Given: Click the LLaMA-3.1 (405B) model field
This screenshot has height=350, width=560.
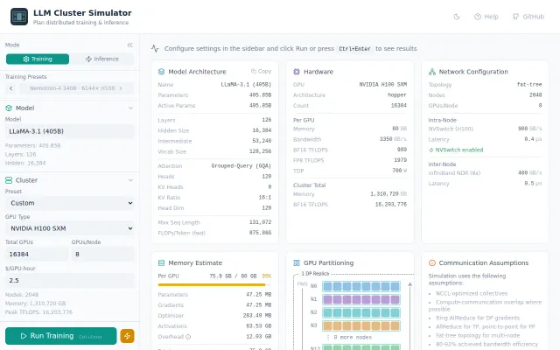Looking at the screenshot, I should click(70, 131).
